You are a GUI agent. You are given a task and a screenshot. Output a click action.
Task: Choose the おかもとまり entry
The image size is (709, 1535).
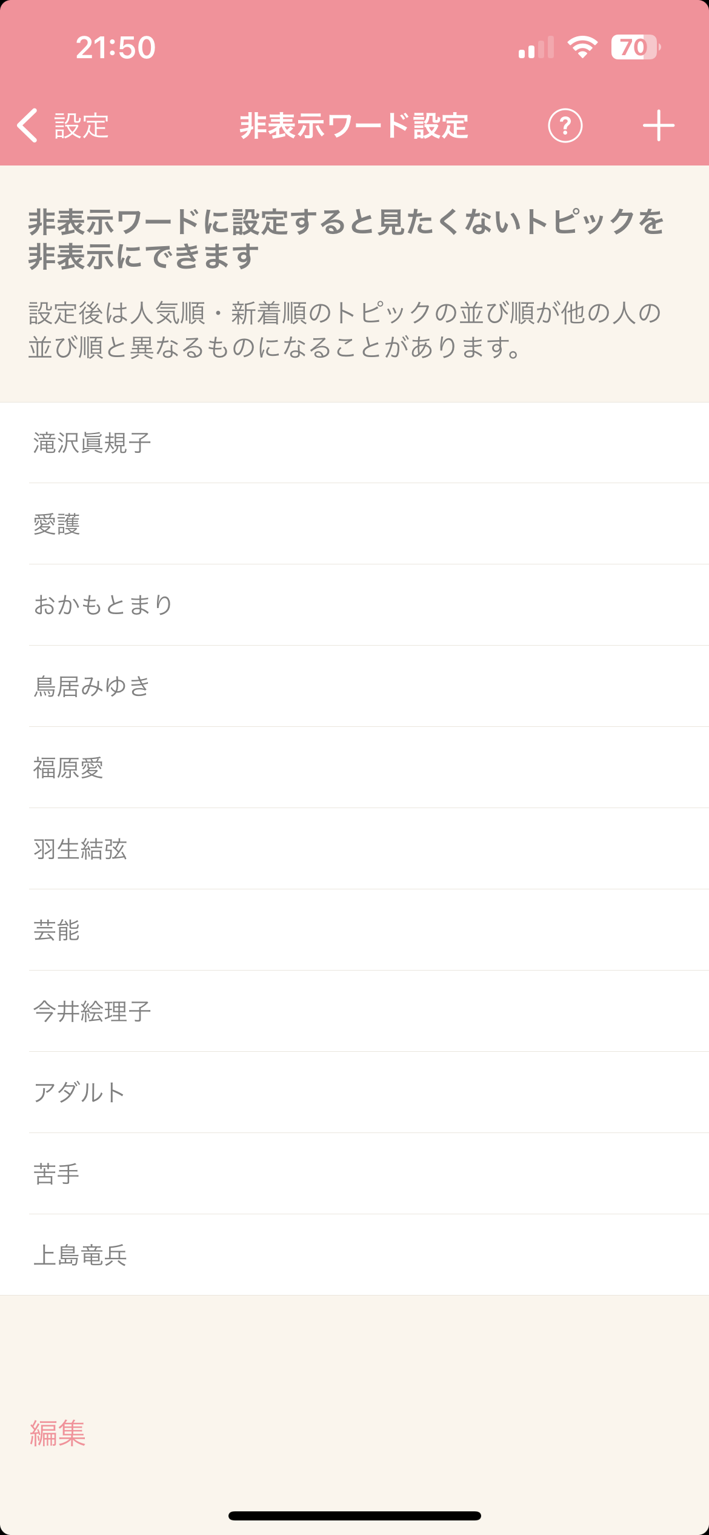point(354,605)
